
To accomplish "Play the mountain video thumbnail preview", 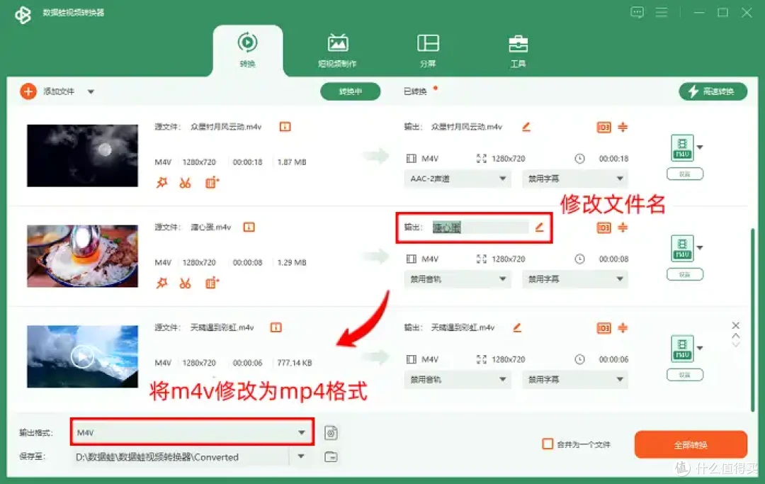I will pyautogui.click(x=82, y=356).
